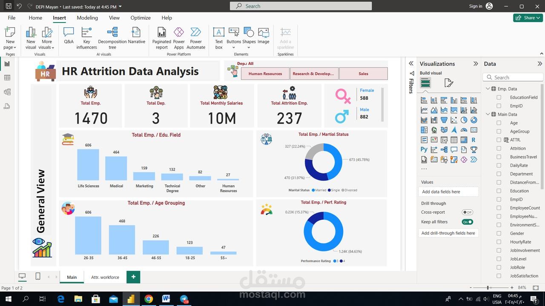Screen dimensions: 545x306
Task: Select the Python visual icon
Action: [x=424, y=149]
